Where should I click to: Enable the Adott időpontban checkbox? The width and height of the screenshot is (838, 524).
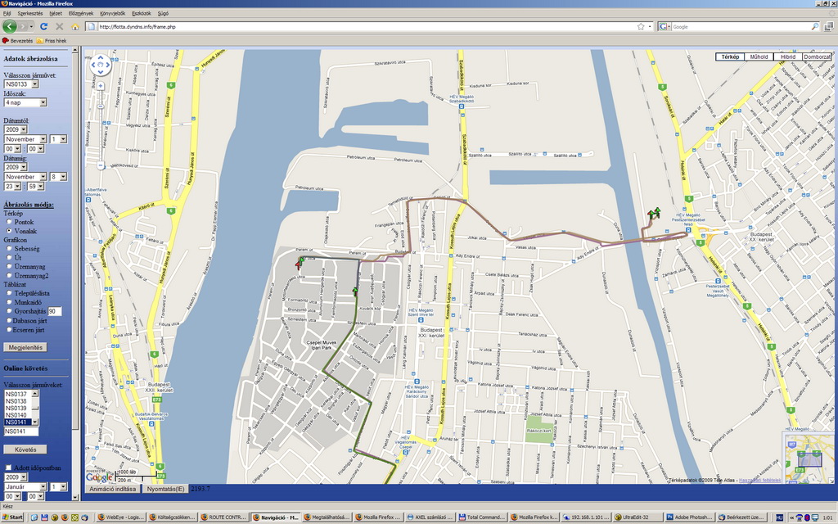[9, 468]
